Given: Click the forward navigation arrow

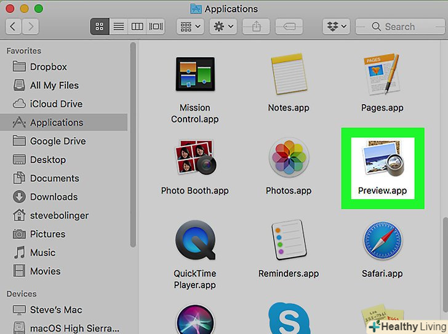Looking at the screenshot, I should 31,26.
